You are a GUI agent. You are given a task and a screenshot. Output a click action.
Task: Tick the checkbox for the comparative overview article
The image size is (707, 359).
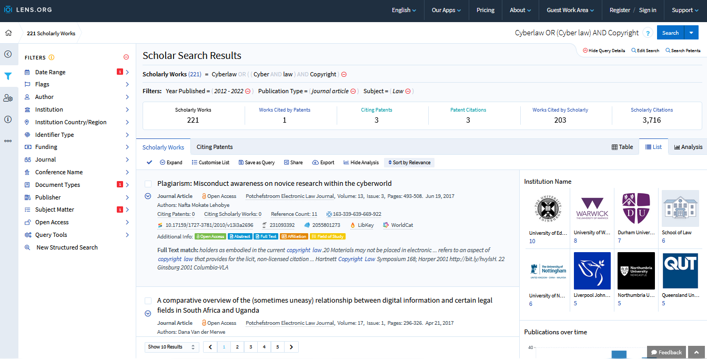tap(148, 301)
